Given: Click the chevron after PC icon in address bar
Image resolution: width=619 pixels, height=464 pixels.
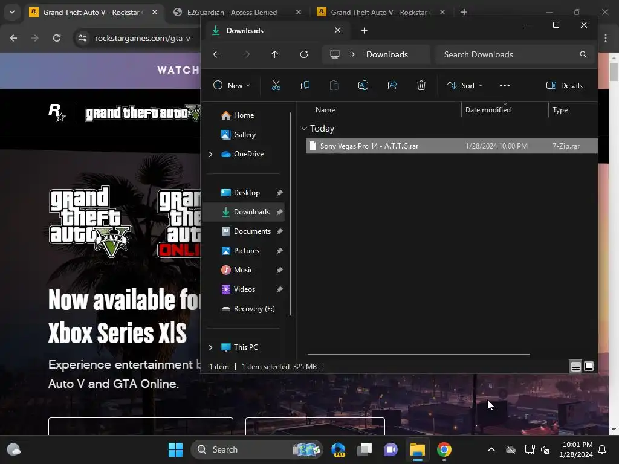Looking at the screenshot, I should tap(353, 54).
